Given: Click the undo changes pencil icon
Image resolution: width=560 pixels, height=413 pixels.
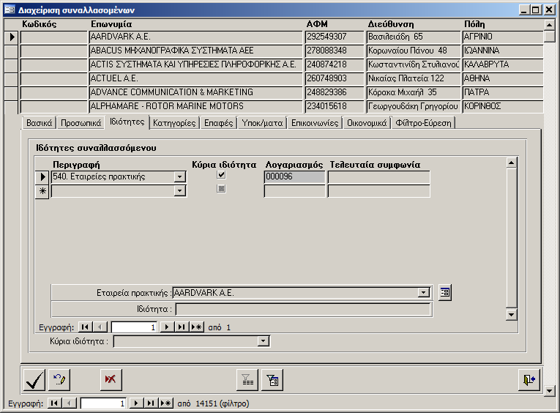Looking at the screenshot, I should 59,380.
